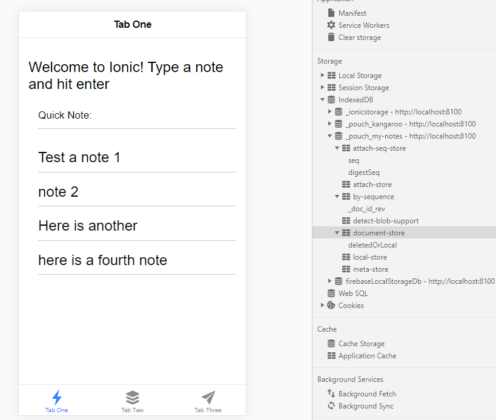Open the Background Sync entry

(x=366, y=406)
